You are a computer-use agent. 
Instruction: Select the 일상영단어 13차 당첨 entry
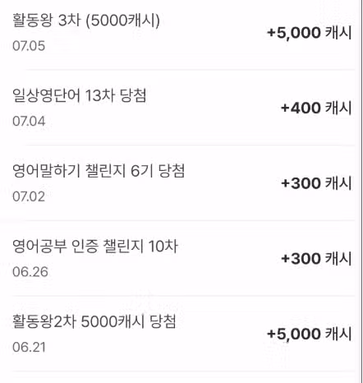(181, 108)
